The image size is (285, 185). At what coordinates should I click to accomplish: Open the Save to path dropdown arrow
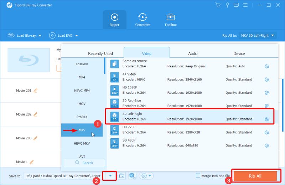click(x=110, y=176)
